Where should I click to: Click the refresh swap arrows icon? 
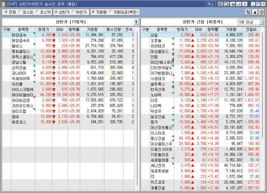(248, 12)
